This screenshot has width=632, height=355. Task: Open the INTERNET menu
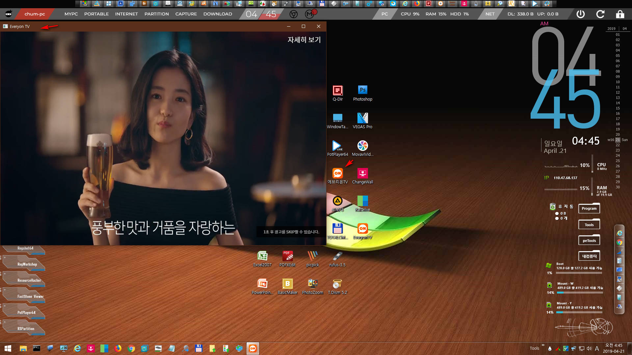[x=126, y=14]
